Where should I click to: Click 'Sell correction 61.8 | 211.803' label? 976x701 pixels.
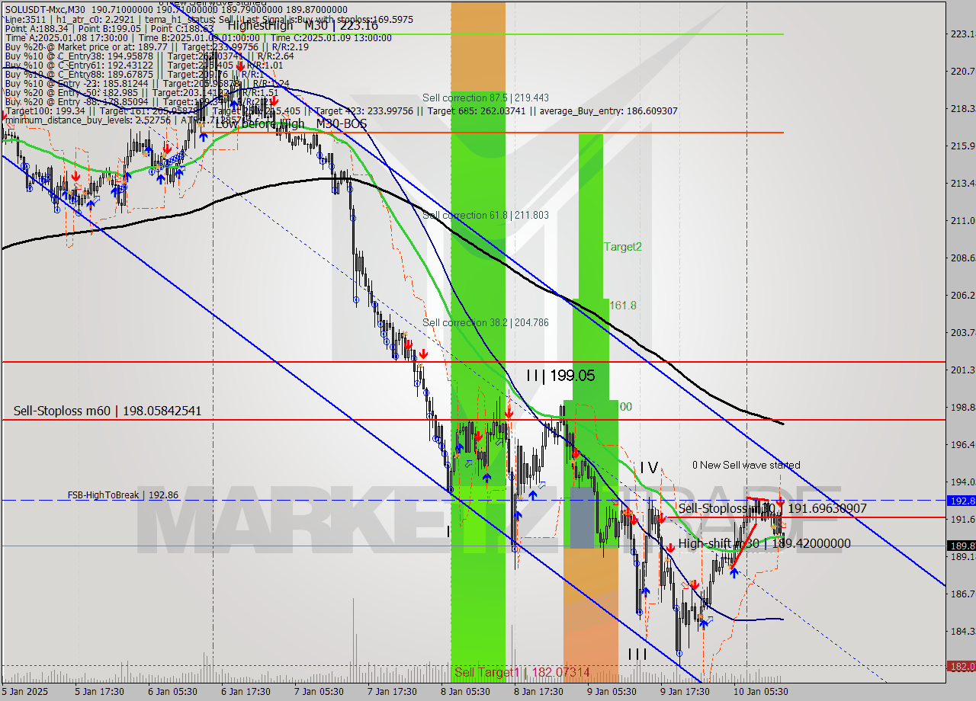click(x=486, y=215)
